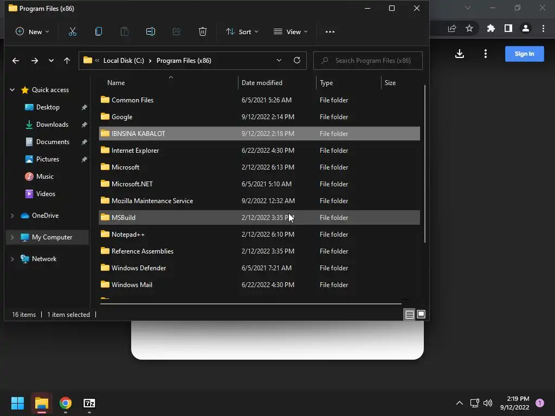
Task: Open clock and date in taskbar
Action: click(515, 403)
